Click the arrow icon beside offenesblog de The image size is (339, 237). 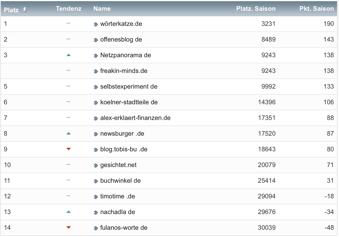click(96, 40)
